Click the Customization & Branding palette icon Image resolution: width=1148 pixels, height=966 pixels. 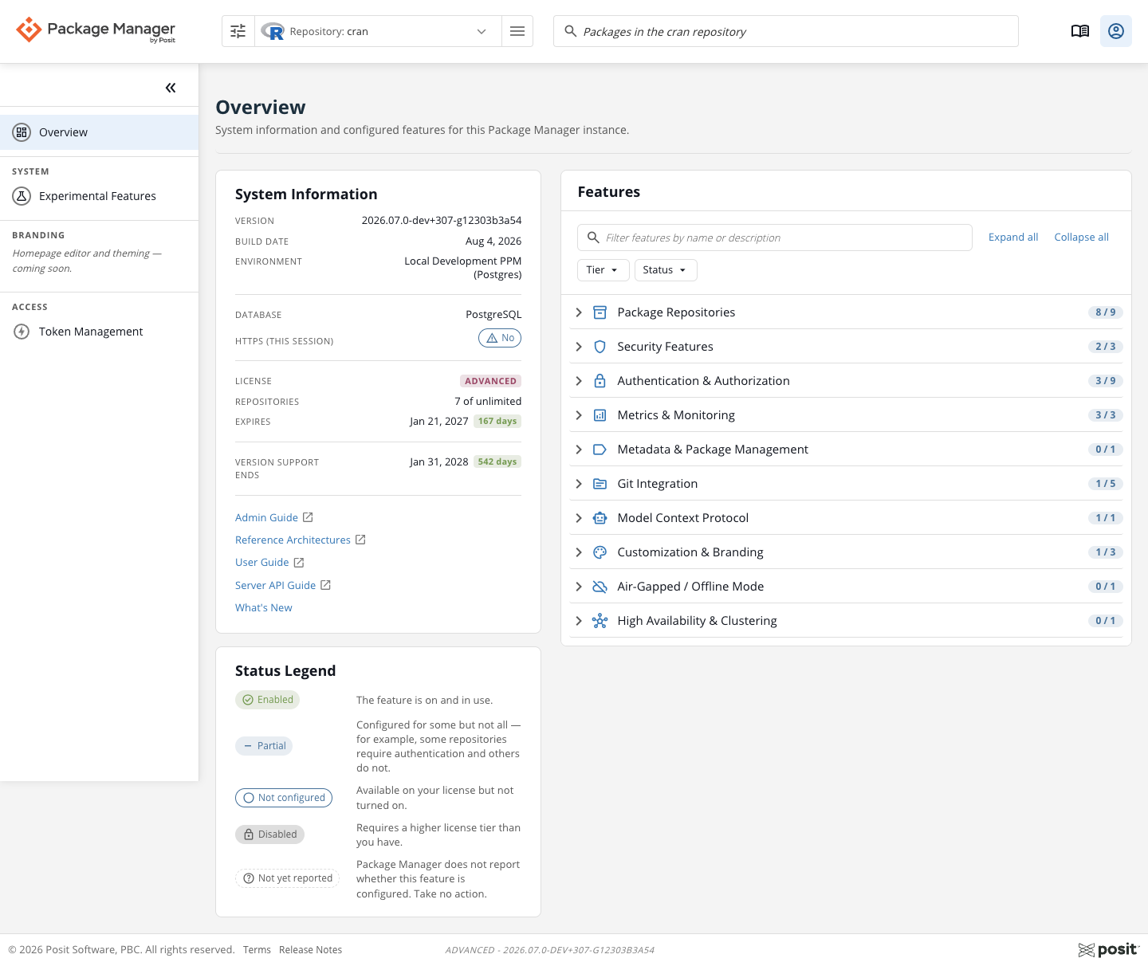click(x=600, y=552)
